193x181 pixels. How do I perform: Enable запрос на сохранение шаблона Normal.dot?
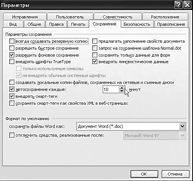tap(95, 48)
